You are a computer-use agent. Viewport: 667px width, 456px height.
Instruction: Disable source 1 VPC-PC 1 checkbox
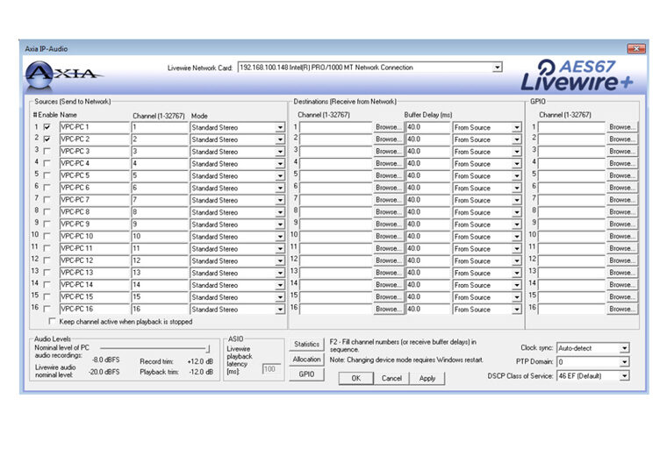(x=47, y=127)
